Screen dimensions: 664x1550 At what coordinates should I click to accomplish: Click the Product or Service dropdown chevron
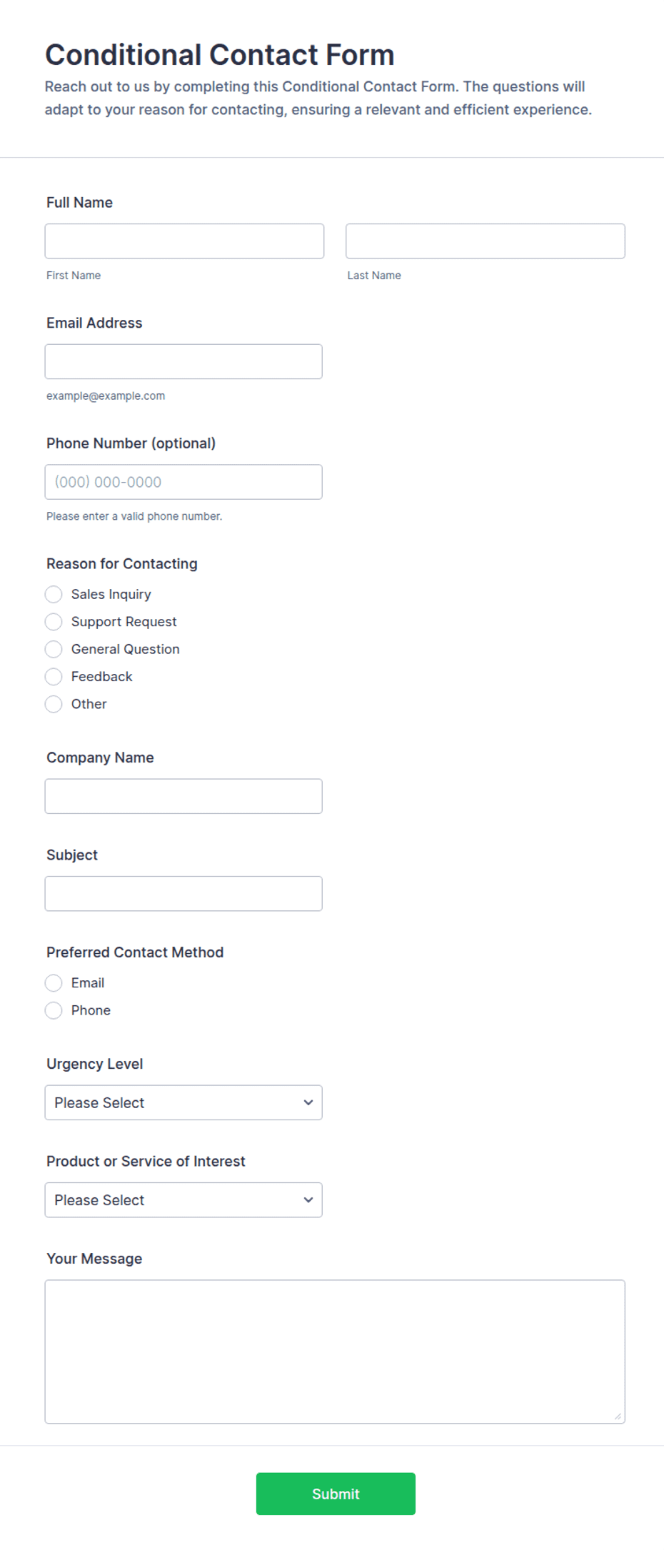[308, 1200]
